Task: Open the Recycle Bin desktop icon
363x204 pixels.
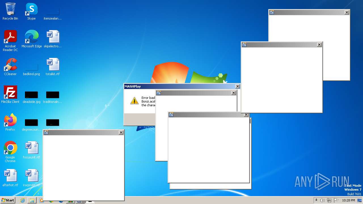Action: coord(10,11)
